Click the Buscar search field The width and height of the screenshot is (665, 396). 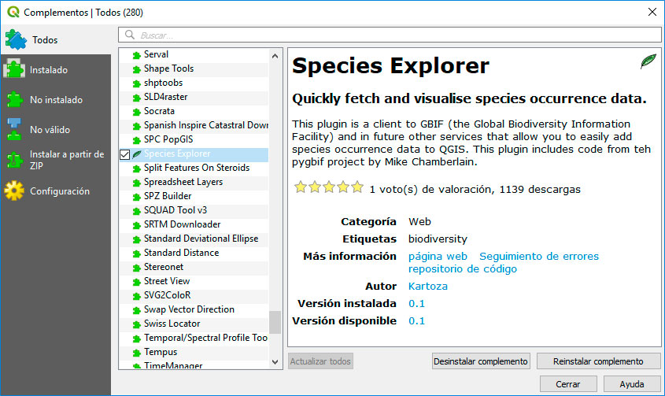pos(390,35)
